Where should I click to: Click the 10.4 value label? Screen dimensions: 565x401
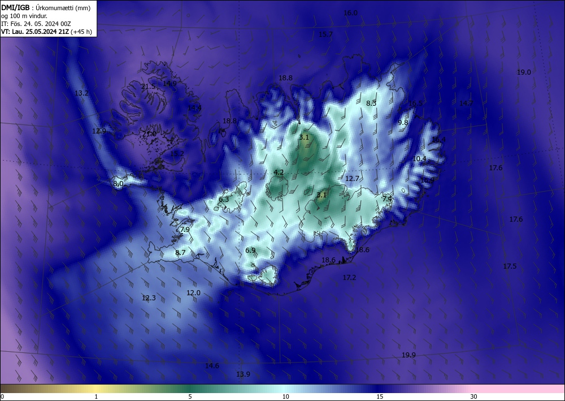419,159
